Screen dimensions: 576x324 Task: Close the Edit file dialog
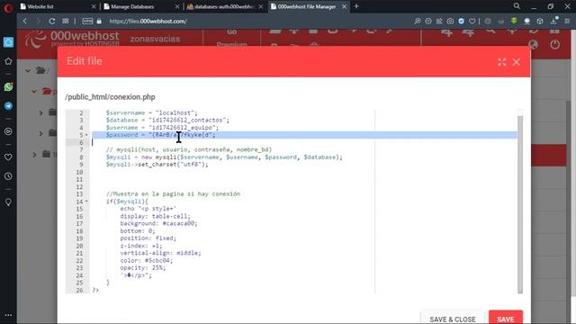[x=516, y=62]
